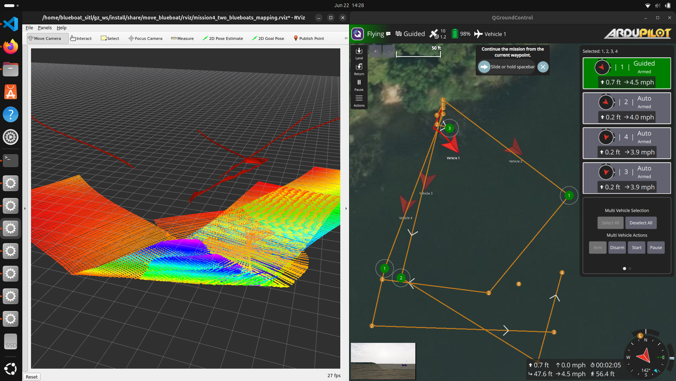Zoom out the map with minus button
The height and width of the screenshot is (381, 676).
pos(389,51)
